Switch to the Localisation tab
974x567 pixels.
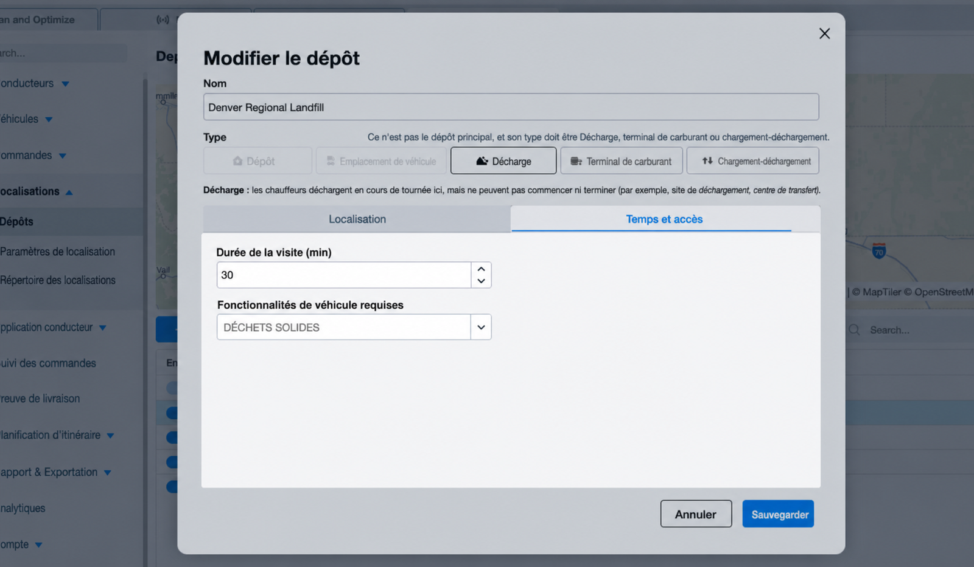(x=357, y=219)
